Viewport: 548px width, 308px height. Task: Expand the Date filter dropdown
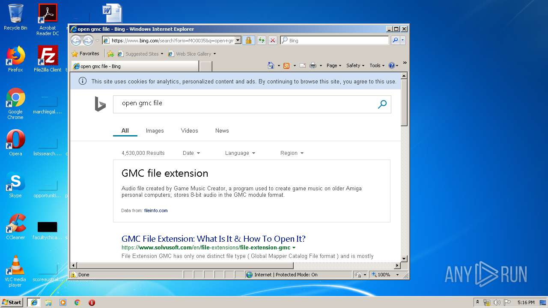click(x=191, y=153)
